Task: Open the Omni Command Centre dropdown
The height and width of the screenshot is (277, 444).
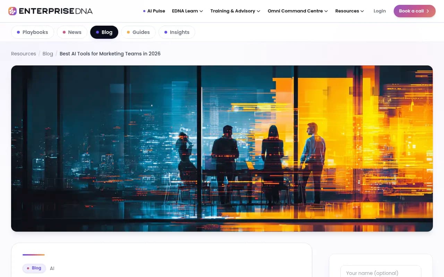Action: (298, 11)
